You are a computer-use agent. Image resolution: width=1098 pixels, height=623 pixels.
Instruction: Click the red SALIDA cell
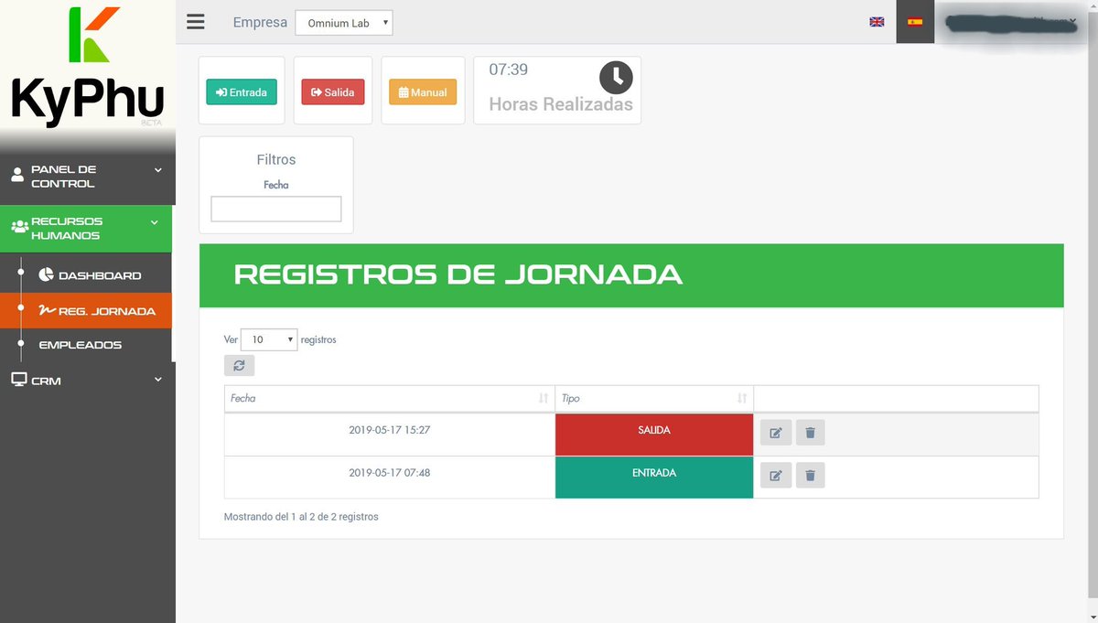click(x=654, y=434)
